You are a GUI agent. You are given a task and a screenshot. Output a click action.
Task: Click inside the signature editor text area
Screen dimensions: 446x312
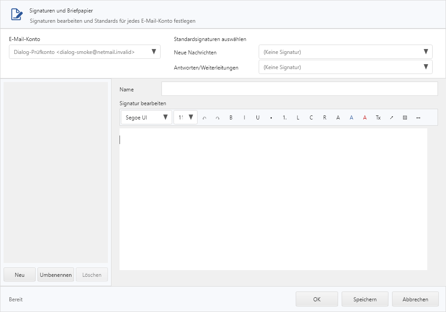click(273, 199)
